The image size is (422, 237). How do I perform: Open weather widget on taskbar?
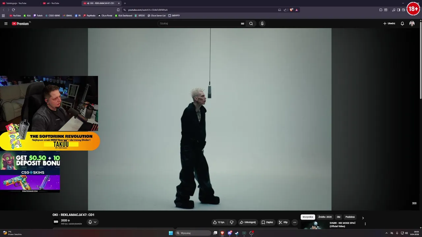click(12, 233)
